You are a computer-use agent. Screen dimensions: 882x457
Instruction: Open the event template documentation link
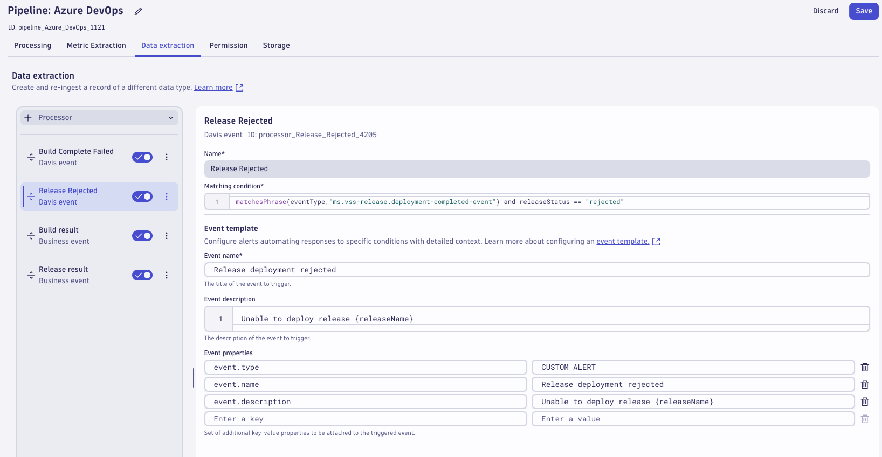pyautogui.click(x=623, y=242)
